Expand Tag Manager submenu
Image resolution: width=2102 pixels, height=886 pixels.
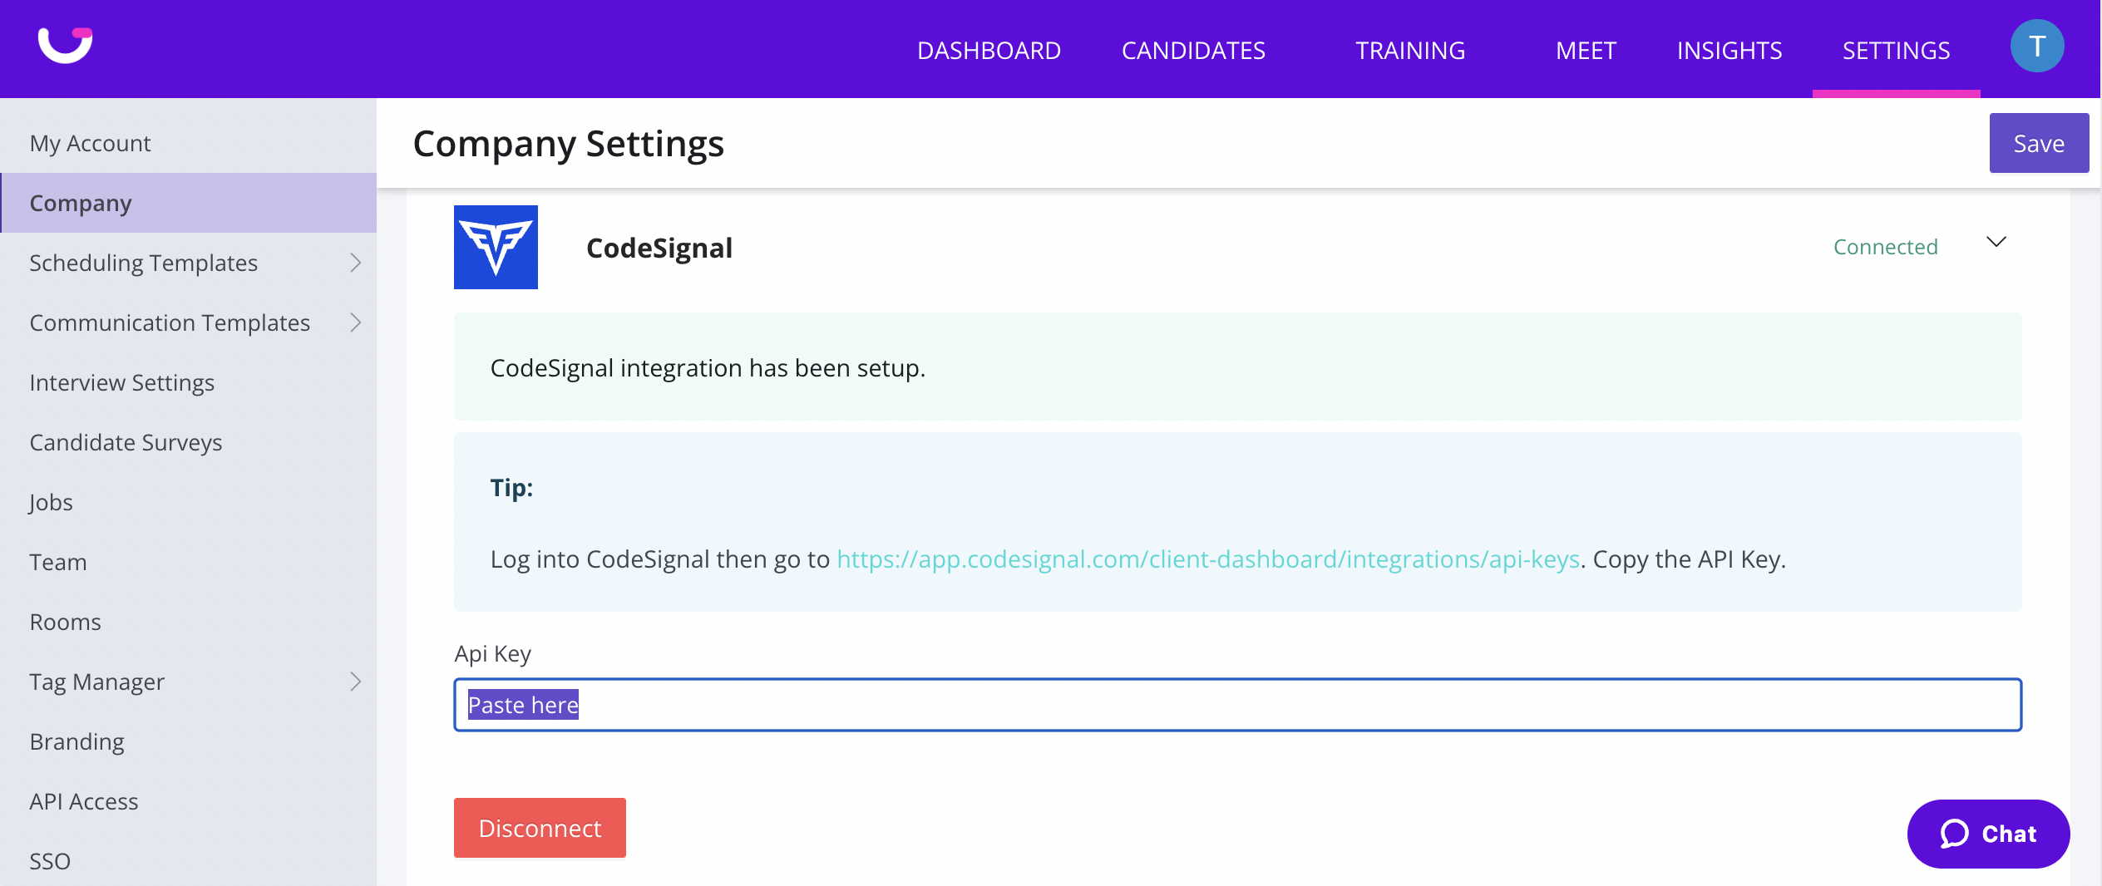coord(355,682)
